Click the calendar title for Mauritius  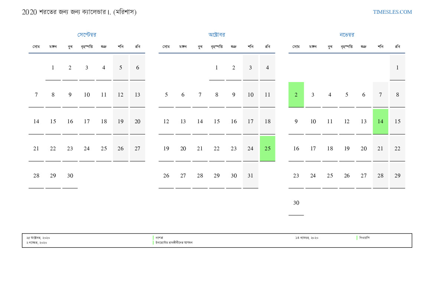pos(79,12)
